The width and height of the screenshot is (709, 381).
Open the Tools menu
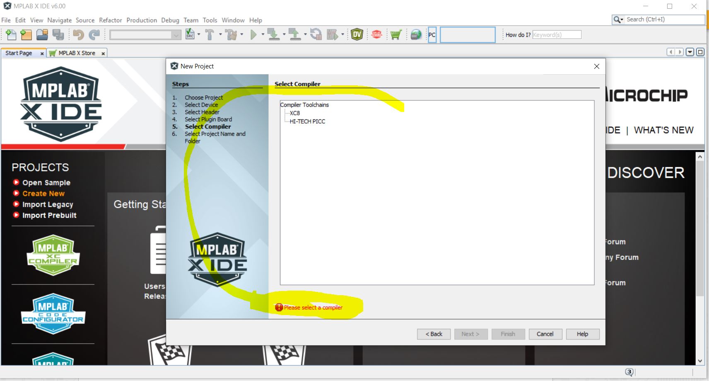pyautogui.click(x=210, y=20)
